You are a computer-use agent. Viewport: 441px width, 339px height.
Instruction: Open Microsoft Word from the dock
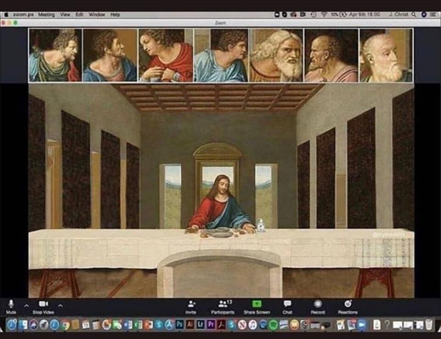click(128, 325)
